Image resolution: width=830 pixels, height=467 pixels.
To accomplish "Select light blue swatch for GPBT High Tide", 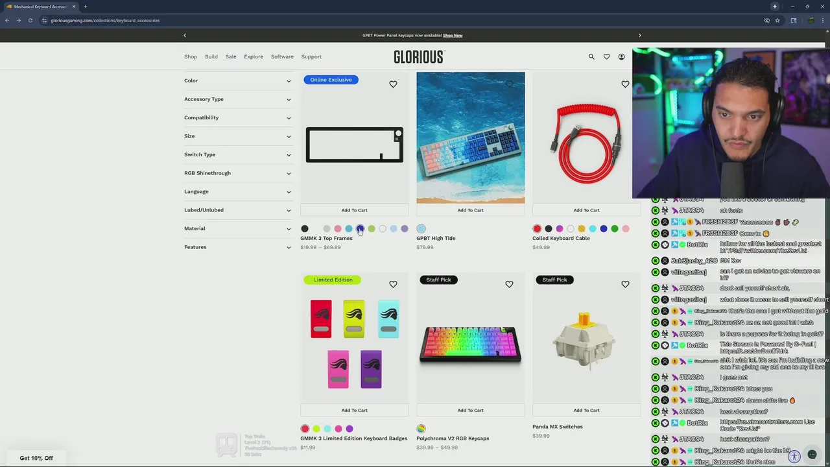I will point(421,228).
